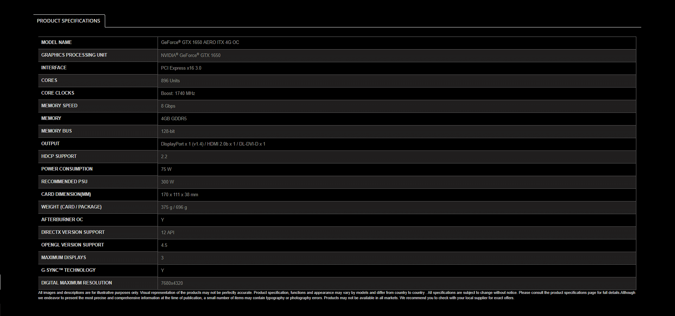Click the '75 W' value
Screen dimensions: 675x316
[x=166, y=169]
